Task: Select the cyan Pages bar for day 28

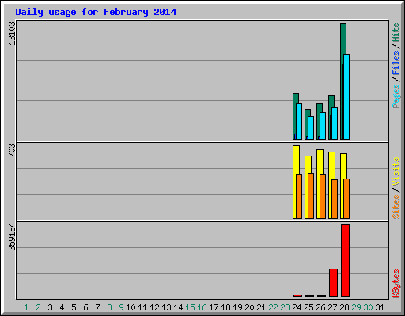Action: (346, 97)
